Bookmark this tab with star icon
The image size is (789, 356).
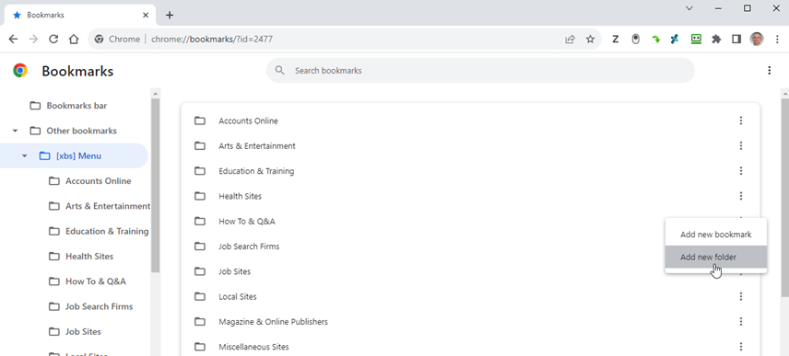coord(590,40)
